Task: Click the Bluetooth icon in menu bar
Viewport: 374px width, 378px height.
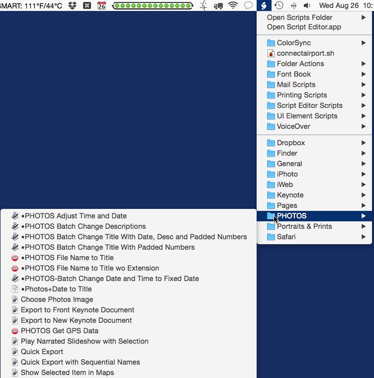Action: (293, 5)
